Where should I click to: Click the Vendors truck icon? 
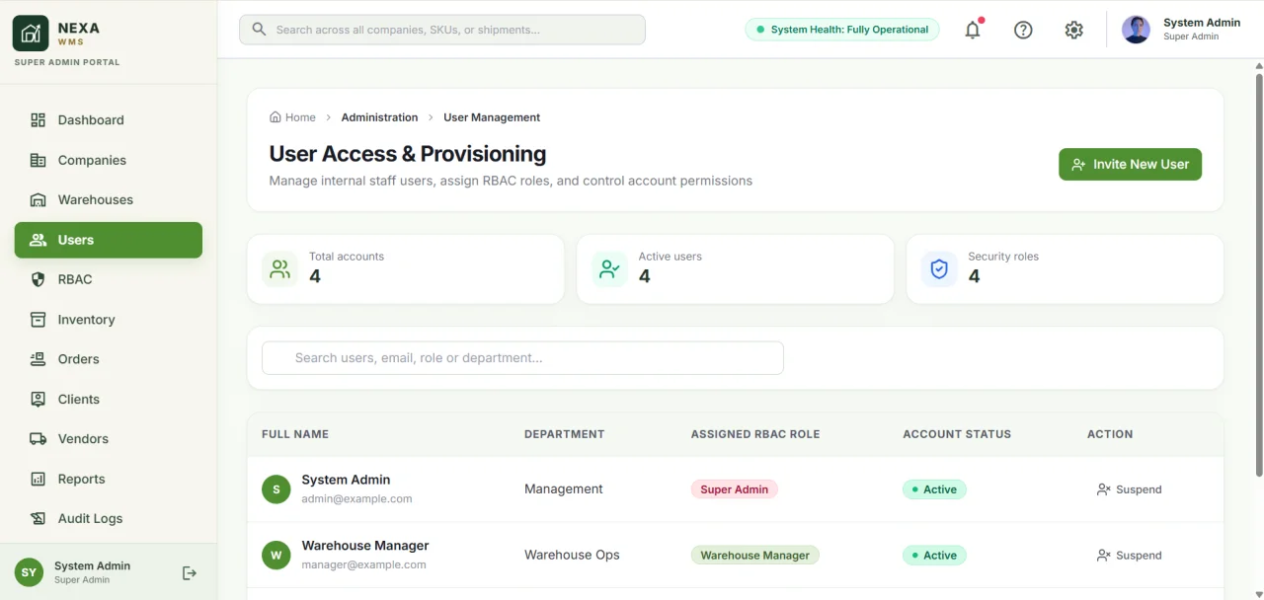tap(39, 439)
